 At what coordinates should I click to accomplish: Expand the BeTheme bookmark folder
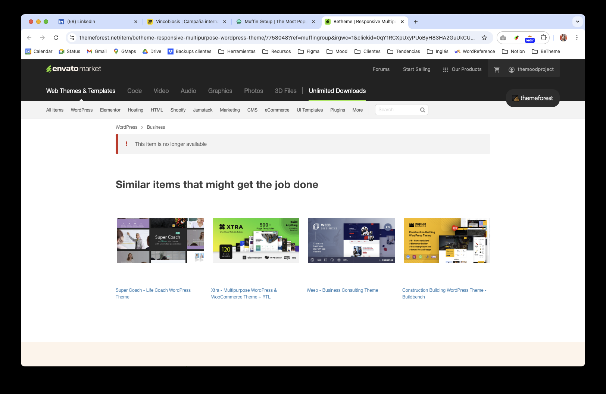(x=546, y=51)
